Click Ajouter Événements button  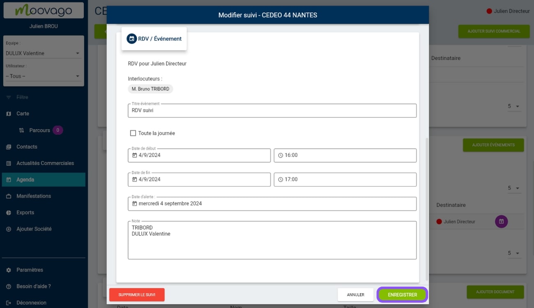tap(493, 145)
